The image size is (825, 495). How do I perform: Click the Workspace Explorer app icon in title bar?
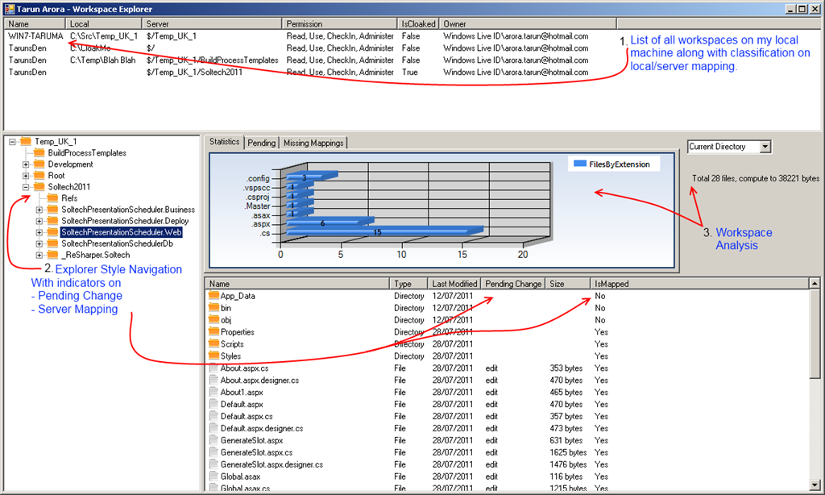tap(10, 9)
